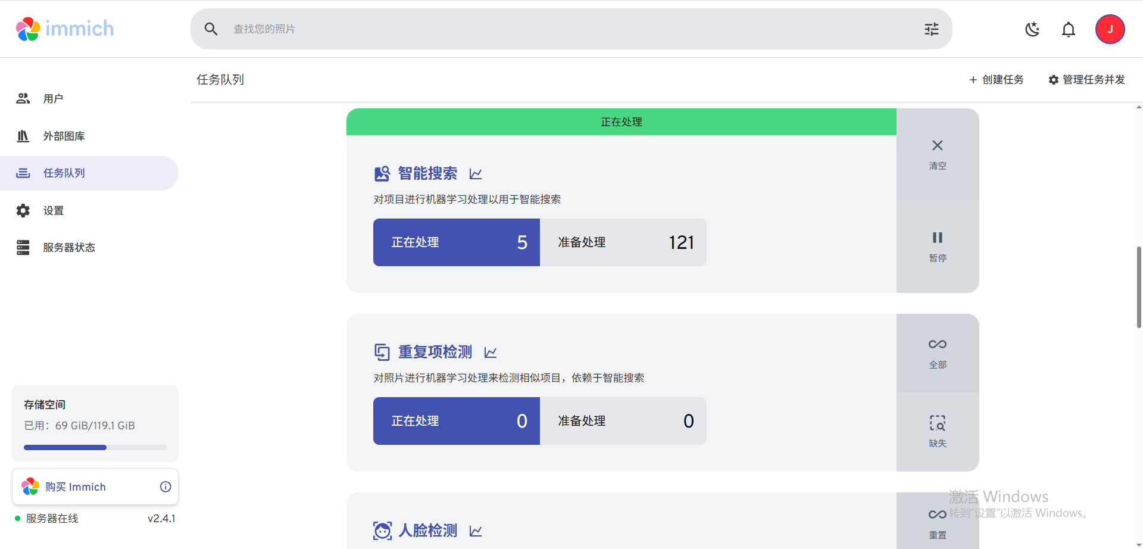The height and width of the screenshot is (549, 1143).
Task: Toggle dark mode moon icon
Action: point(1032,29)
